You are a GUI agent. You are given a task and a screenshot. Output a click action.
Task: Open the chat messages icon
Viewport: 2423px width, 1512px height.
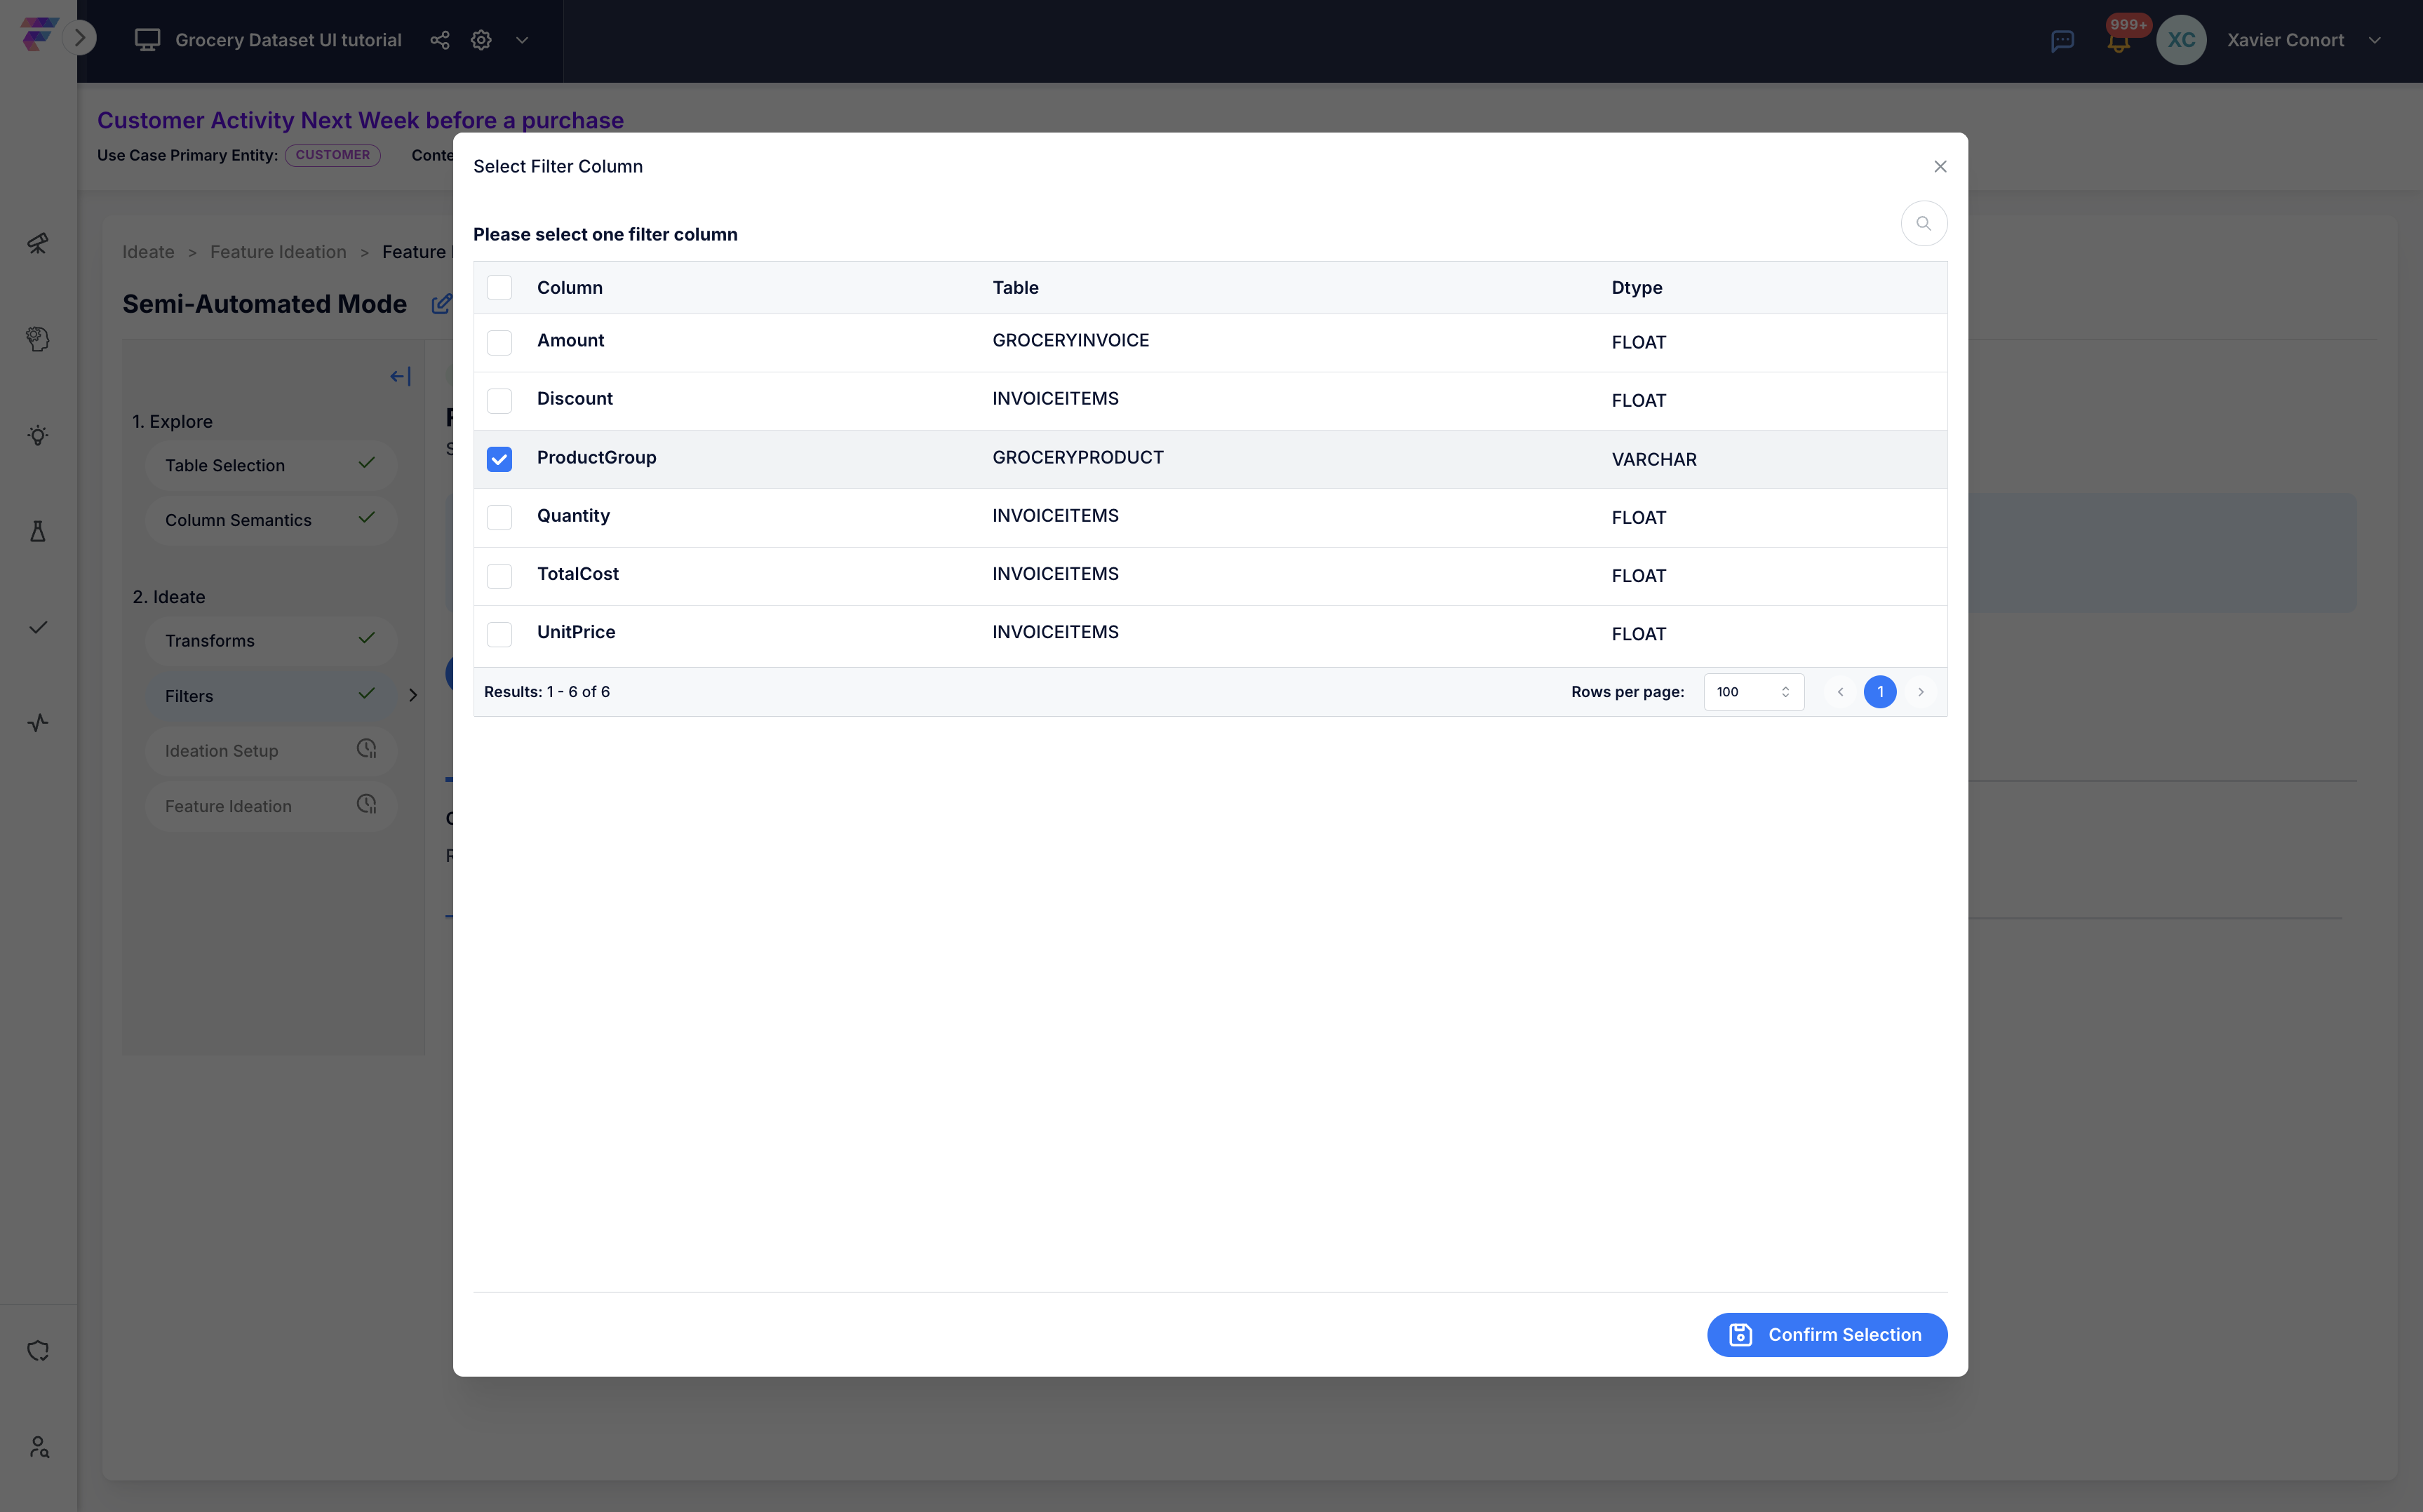click(2062, 41)
